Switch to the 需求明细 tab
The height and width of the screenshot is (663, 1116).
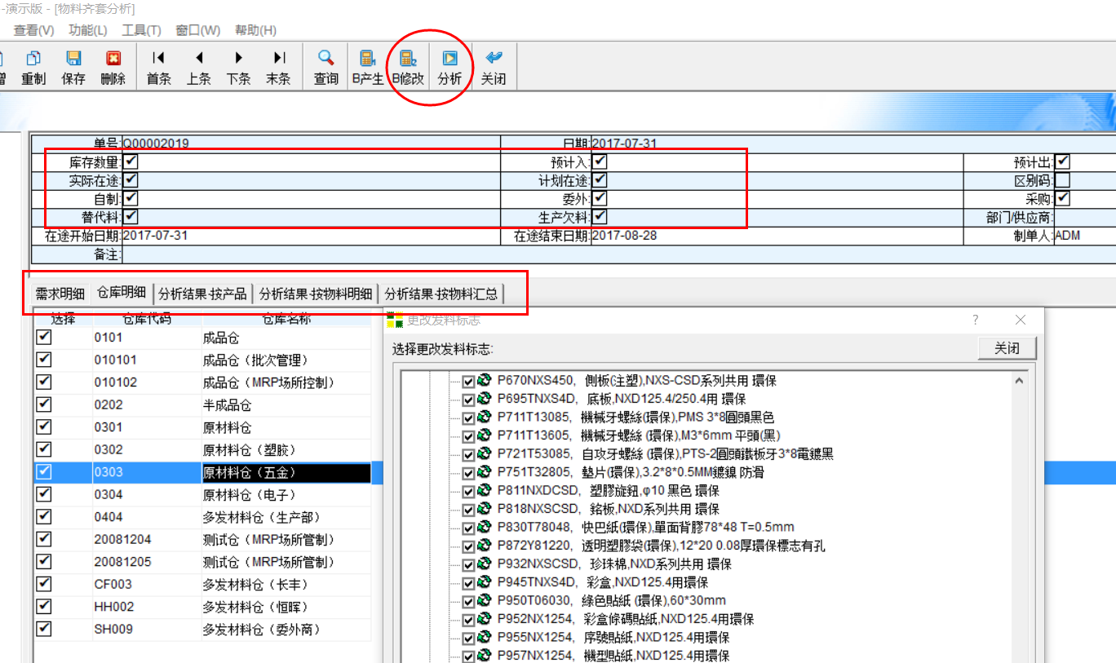click(x=60, y=294)
